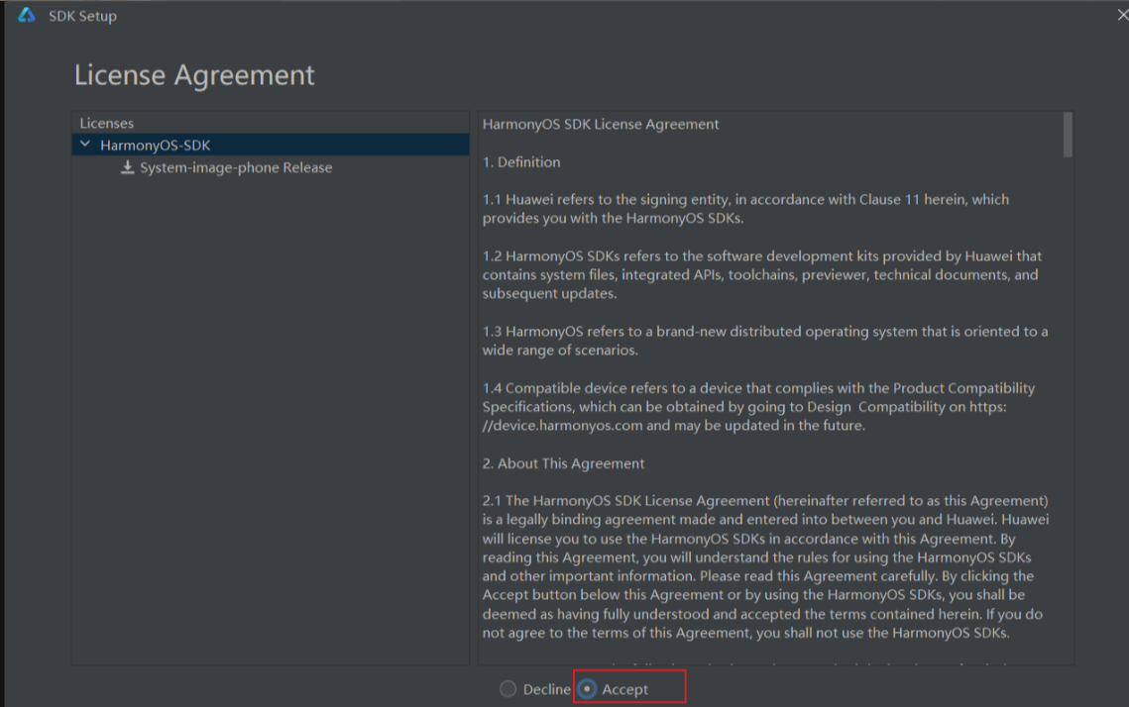Click the '2. About This Agreement' text
Viewport: 1129px width, 707px height.
pyautogui.click(x=564, y=463)
